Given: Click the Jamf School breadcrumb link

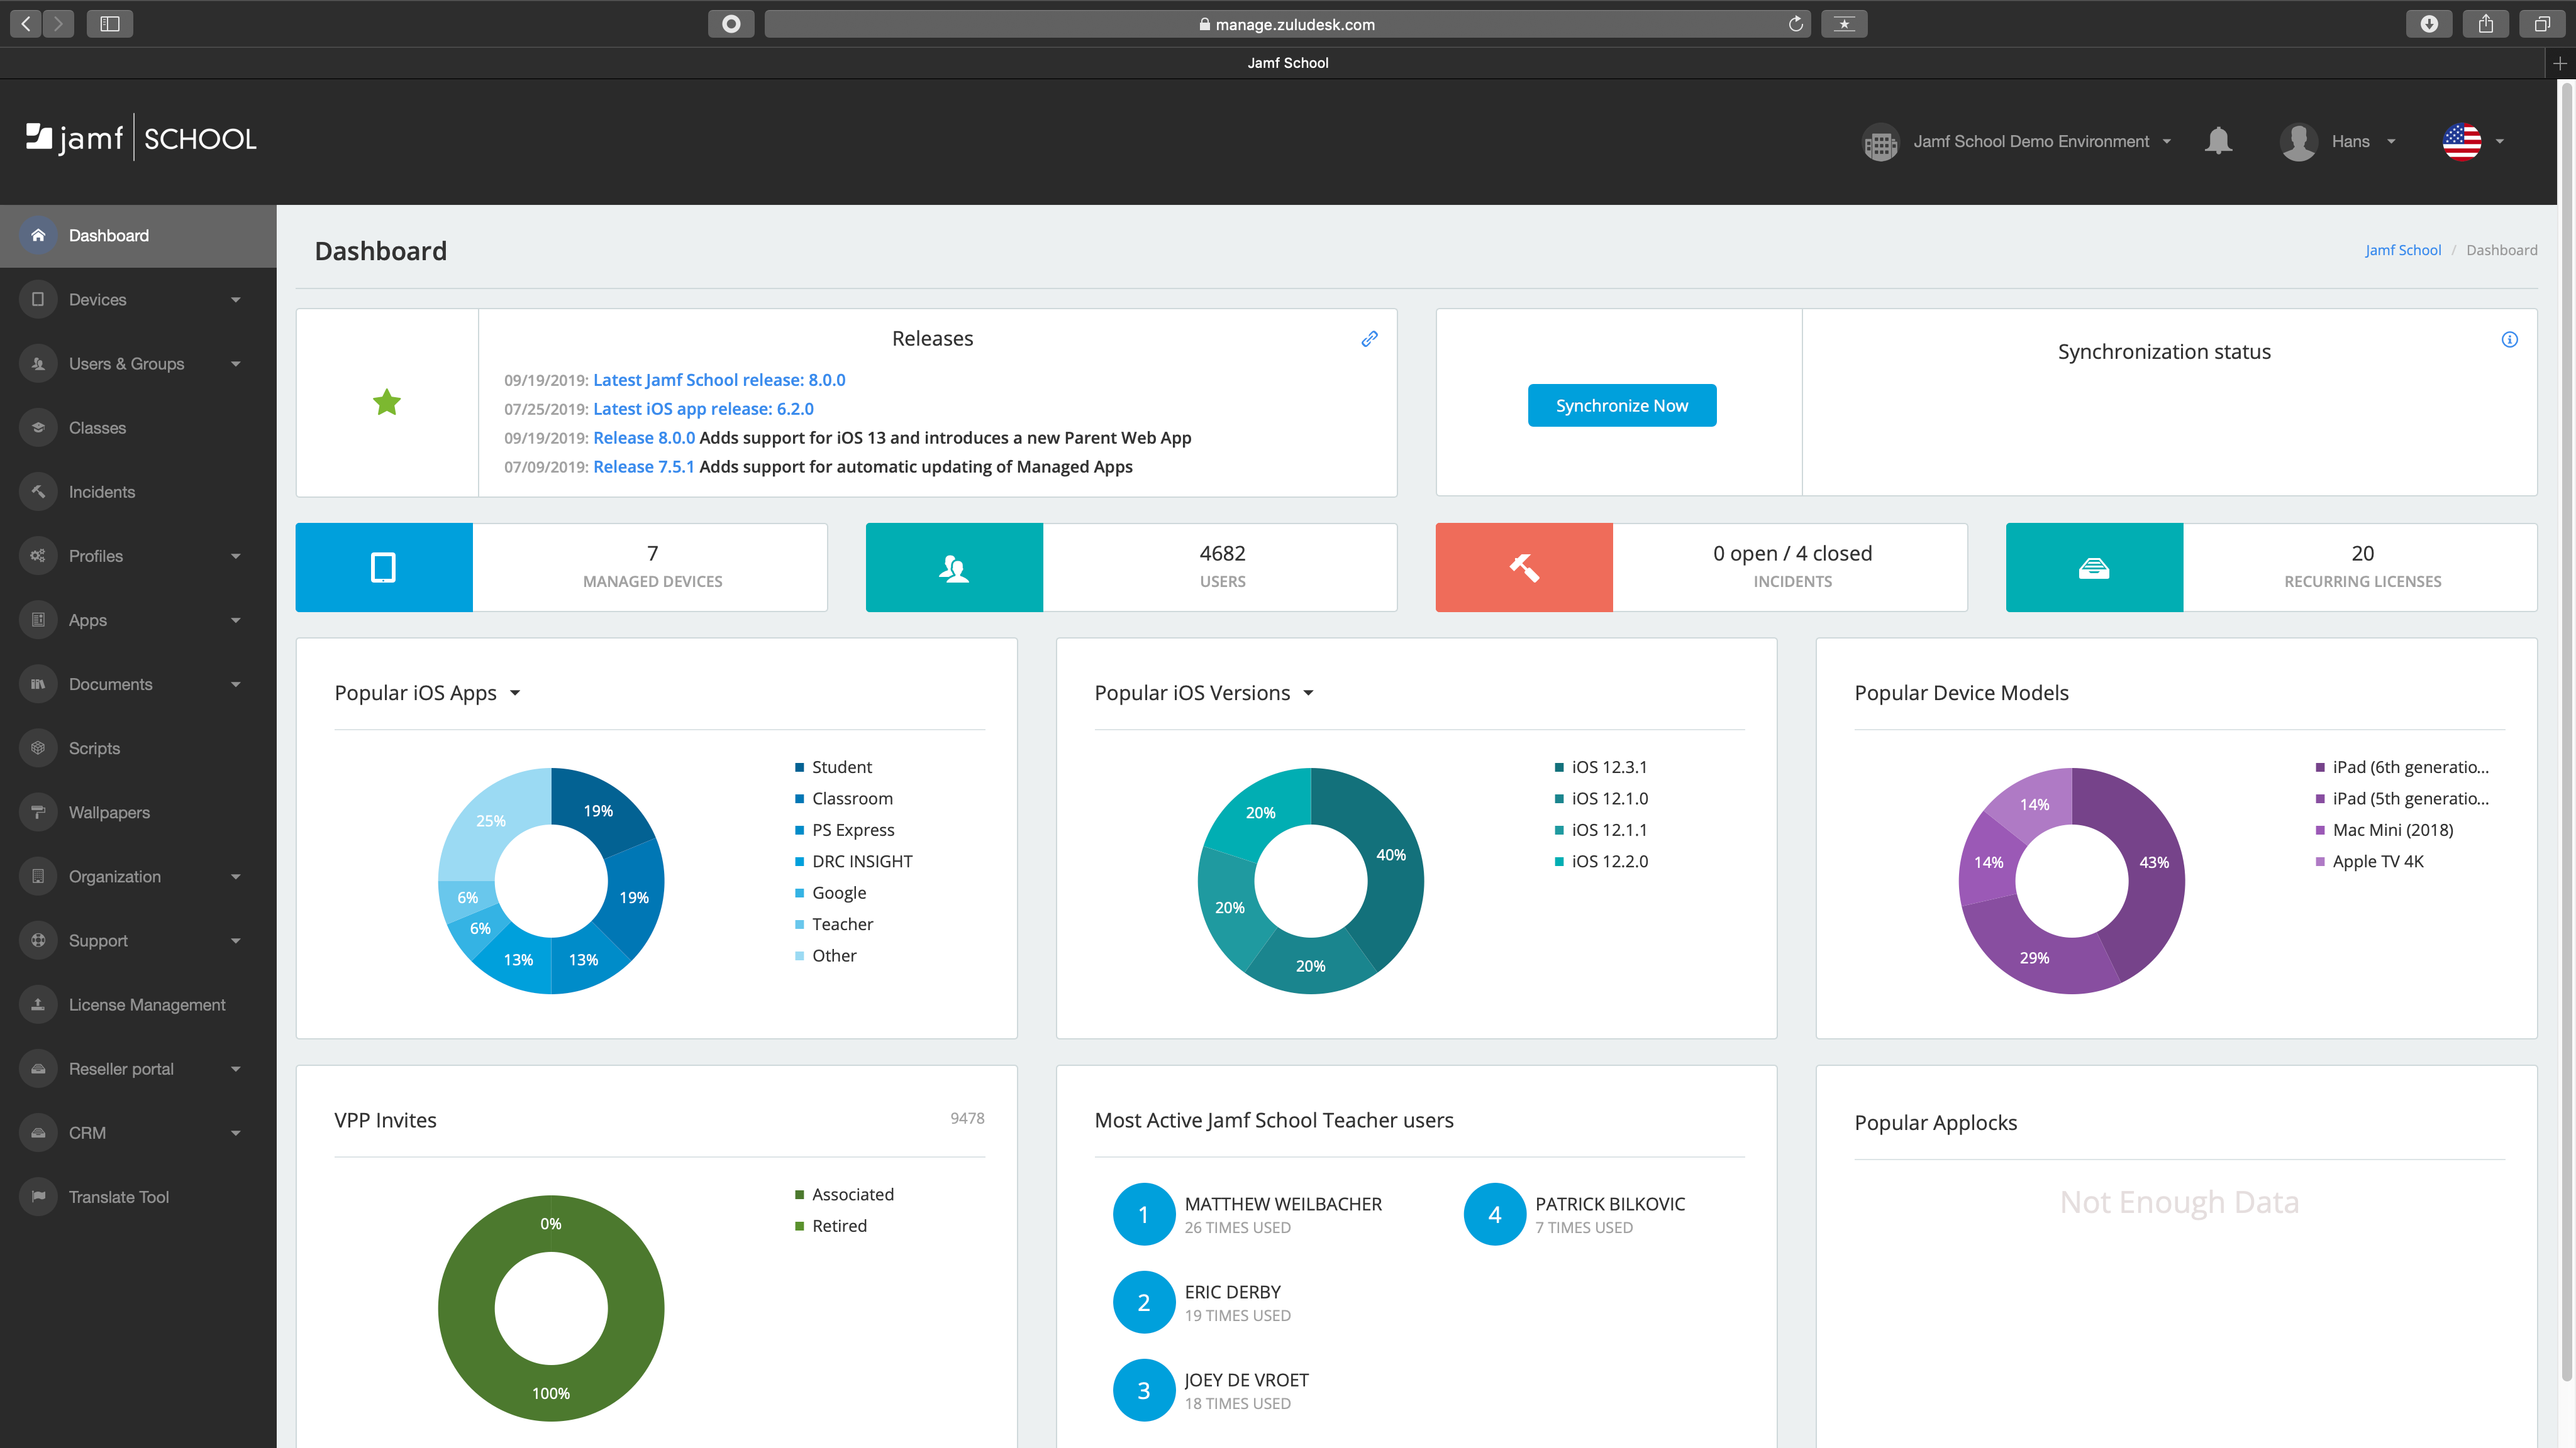Looking at the screenshot, I should coord(2402,251).
